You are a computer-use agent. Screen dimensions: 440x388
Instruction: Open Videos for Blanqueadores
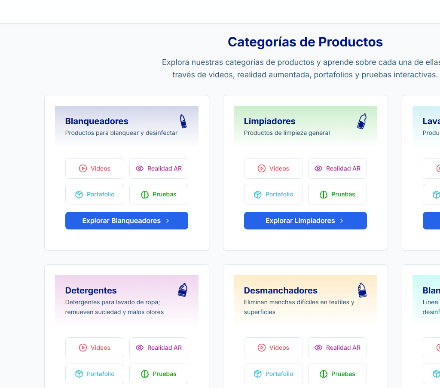95,168
